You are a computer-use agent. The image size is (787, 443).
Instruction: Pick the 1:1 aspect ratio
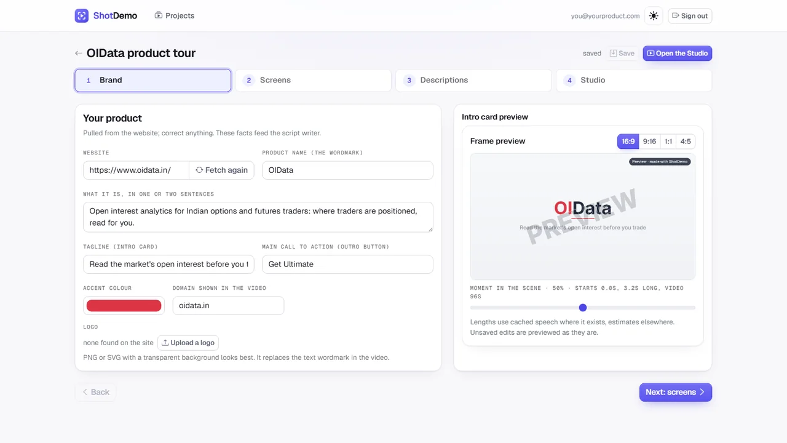[668, 142]
